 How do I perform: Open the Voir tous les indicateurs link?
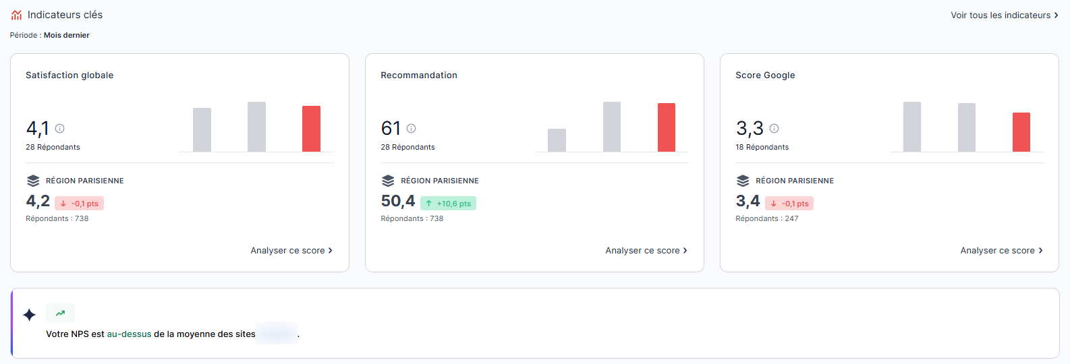pos(1004,15)
